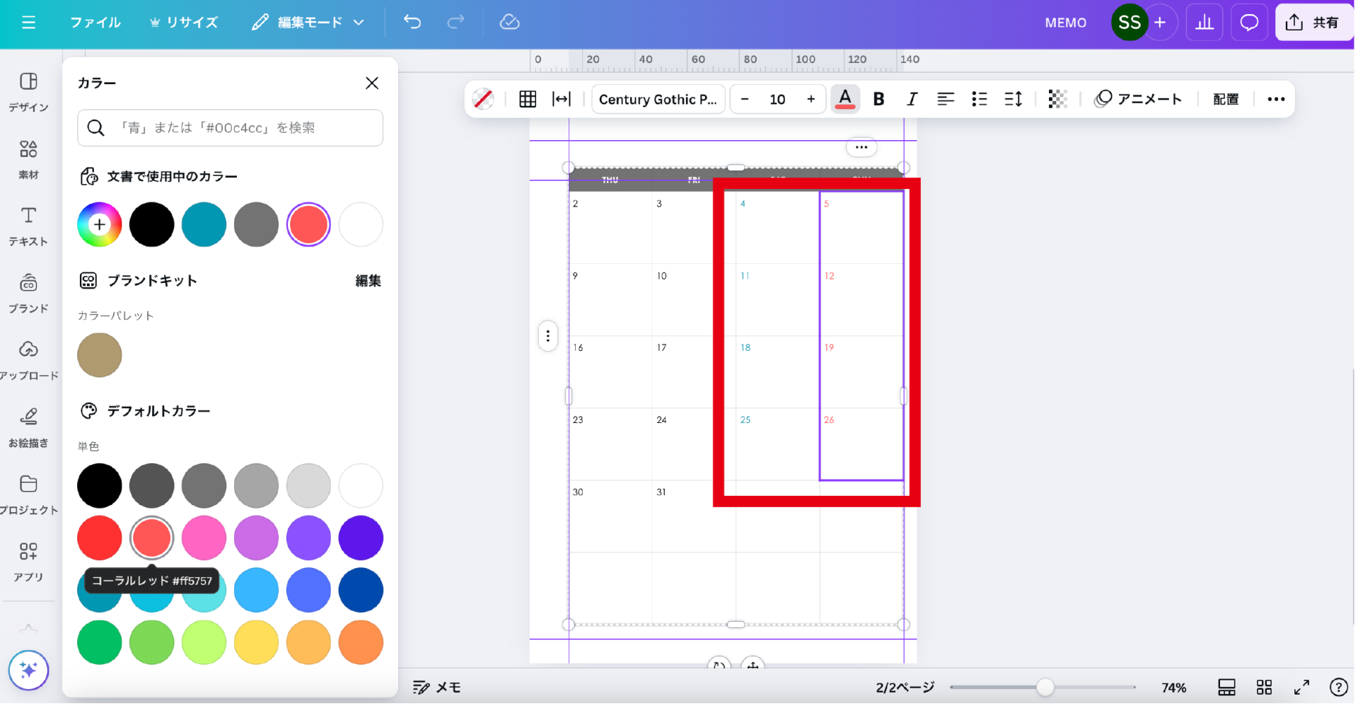Open the テキスト tab in sidebar
This screenshot has height=713, width=1358.
coord(28,226)
